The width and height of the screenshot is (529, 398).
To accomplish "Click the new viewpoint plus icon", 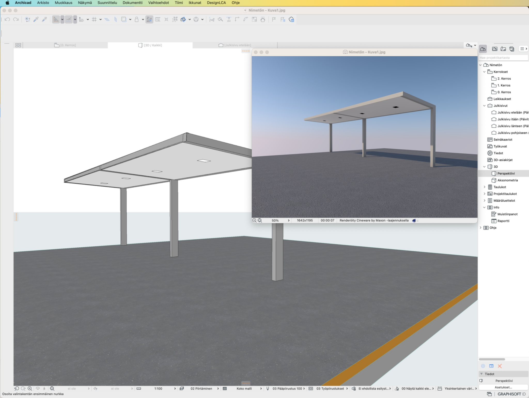I will pos(483,366).
